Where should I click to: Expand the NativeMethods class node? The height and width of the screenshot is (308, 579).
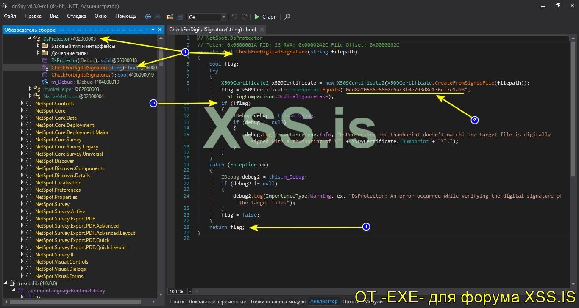(x=30, y=96)
